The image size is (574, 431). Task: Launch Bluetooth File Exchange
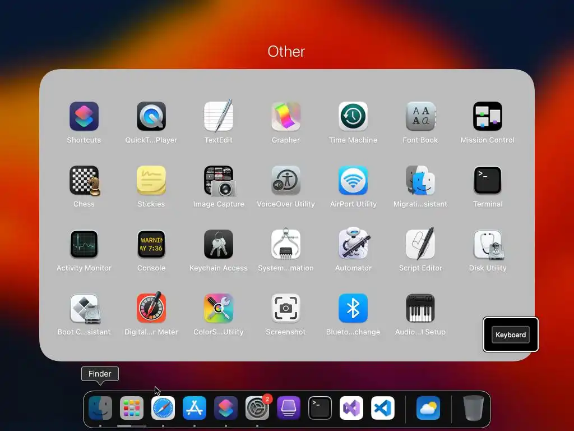[x=353, y=308]
